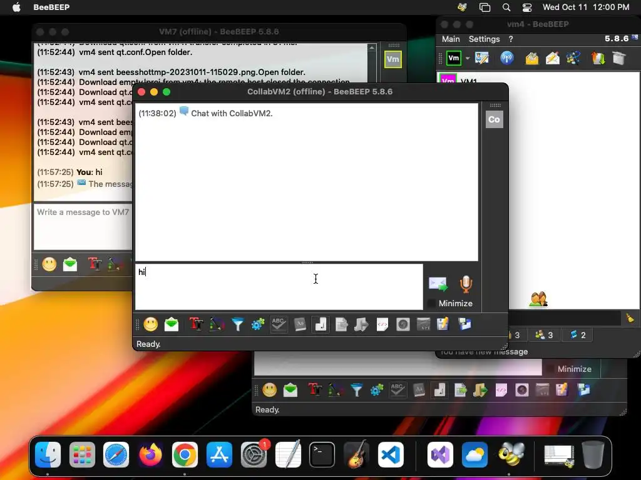Viewport: 641px width, 480px height.
Task: Click save chat notepad icon in CollabVM2
Action: 443,324
